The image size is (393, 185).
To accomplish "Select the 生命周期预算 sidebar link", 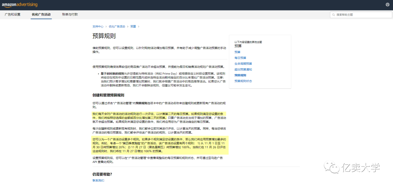I will 243,63.
